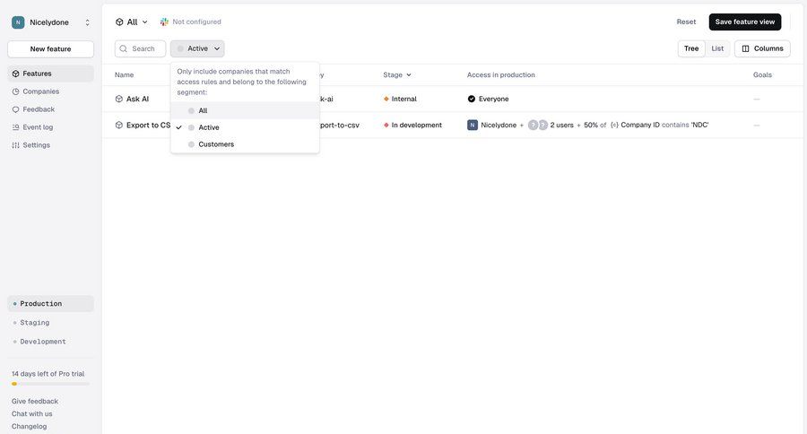This screenshot has width=807, height=434.
Task: Click the Everyone checkmark icon
Action: pyautogui.click(x=472, y=99)
